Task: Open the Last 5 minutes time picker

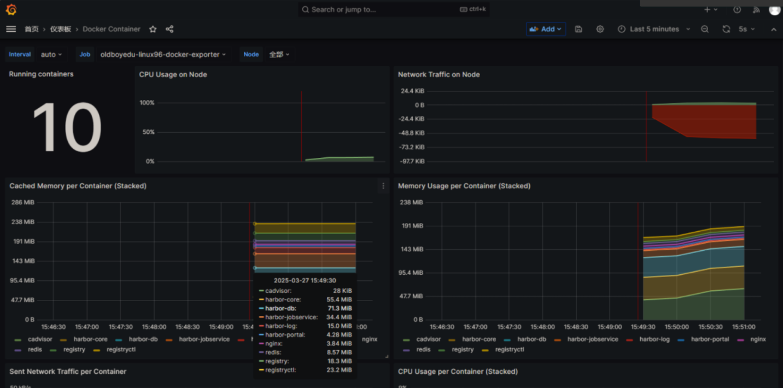Action: [654, 29]
